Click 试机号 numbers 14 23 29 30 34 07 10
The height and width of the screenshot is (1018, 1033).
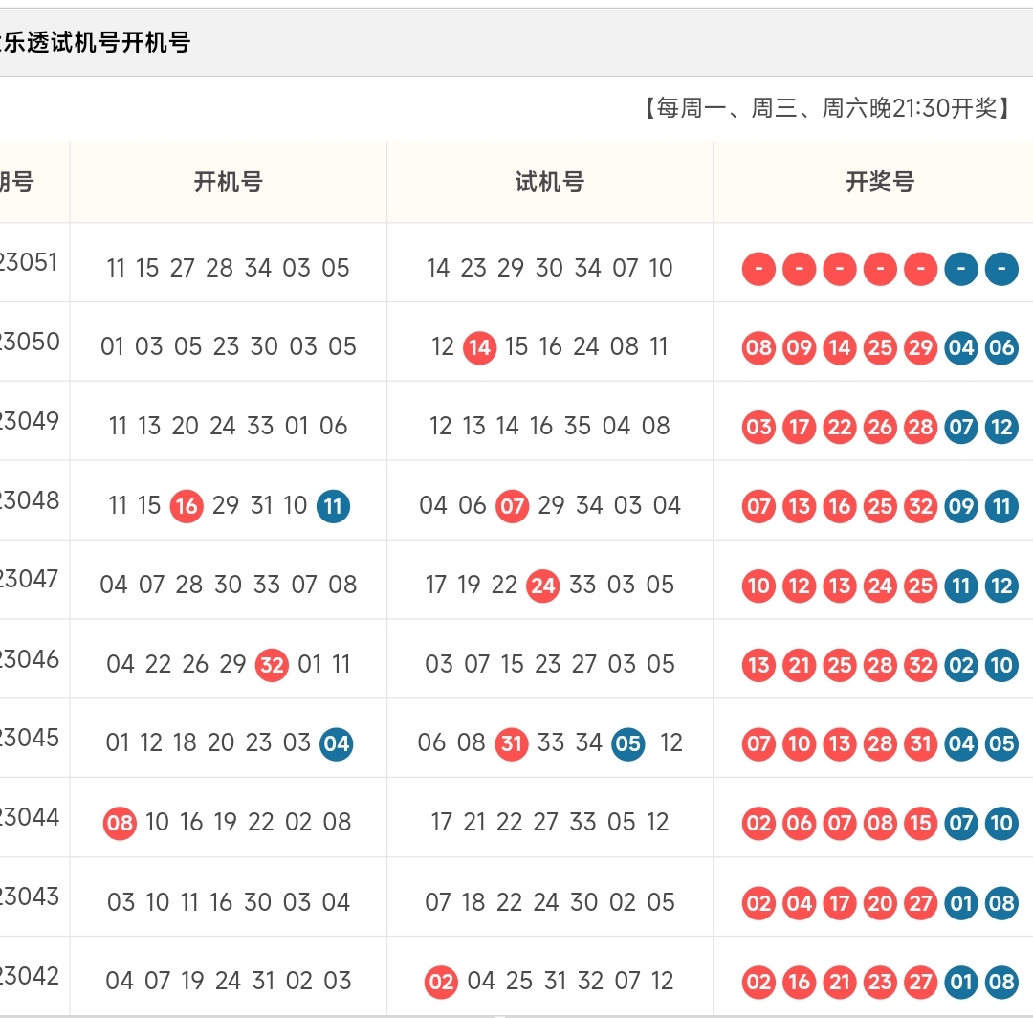coord(549,268)
